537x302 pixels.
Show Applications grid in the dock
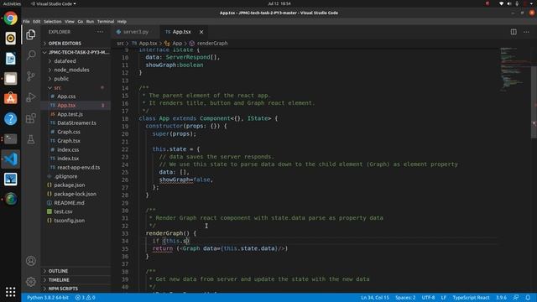(x=11, y=292)
